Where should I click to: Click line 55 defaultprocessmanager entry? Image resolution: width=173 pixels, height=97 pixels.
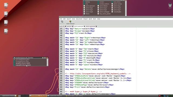pos(95,69)
